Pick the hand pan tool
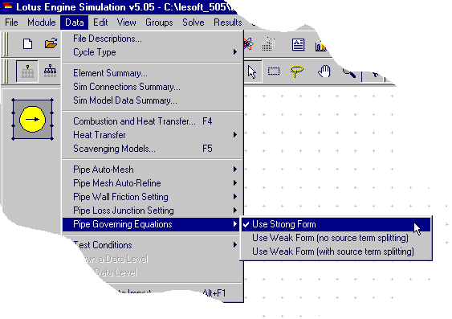Viewport: 452px width, 319px height. coord(324,72)
